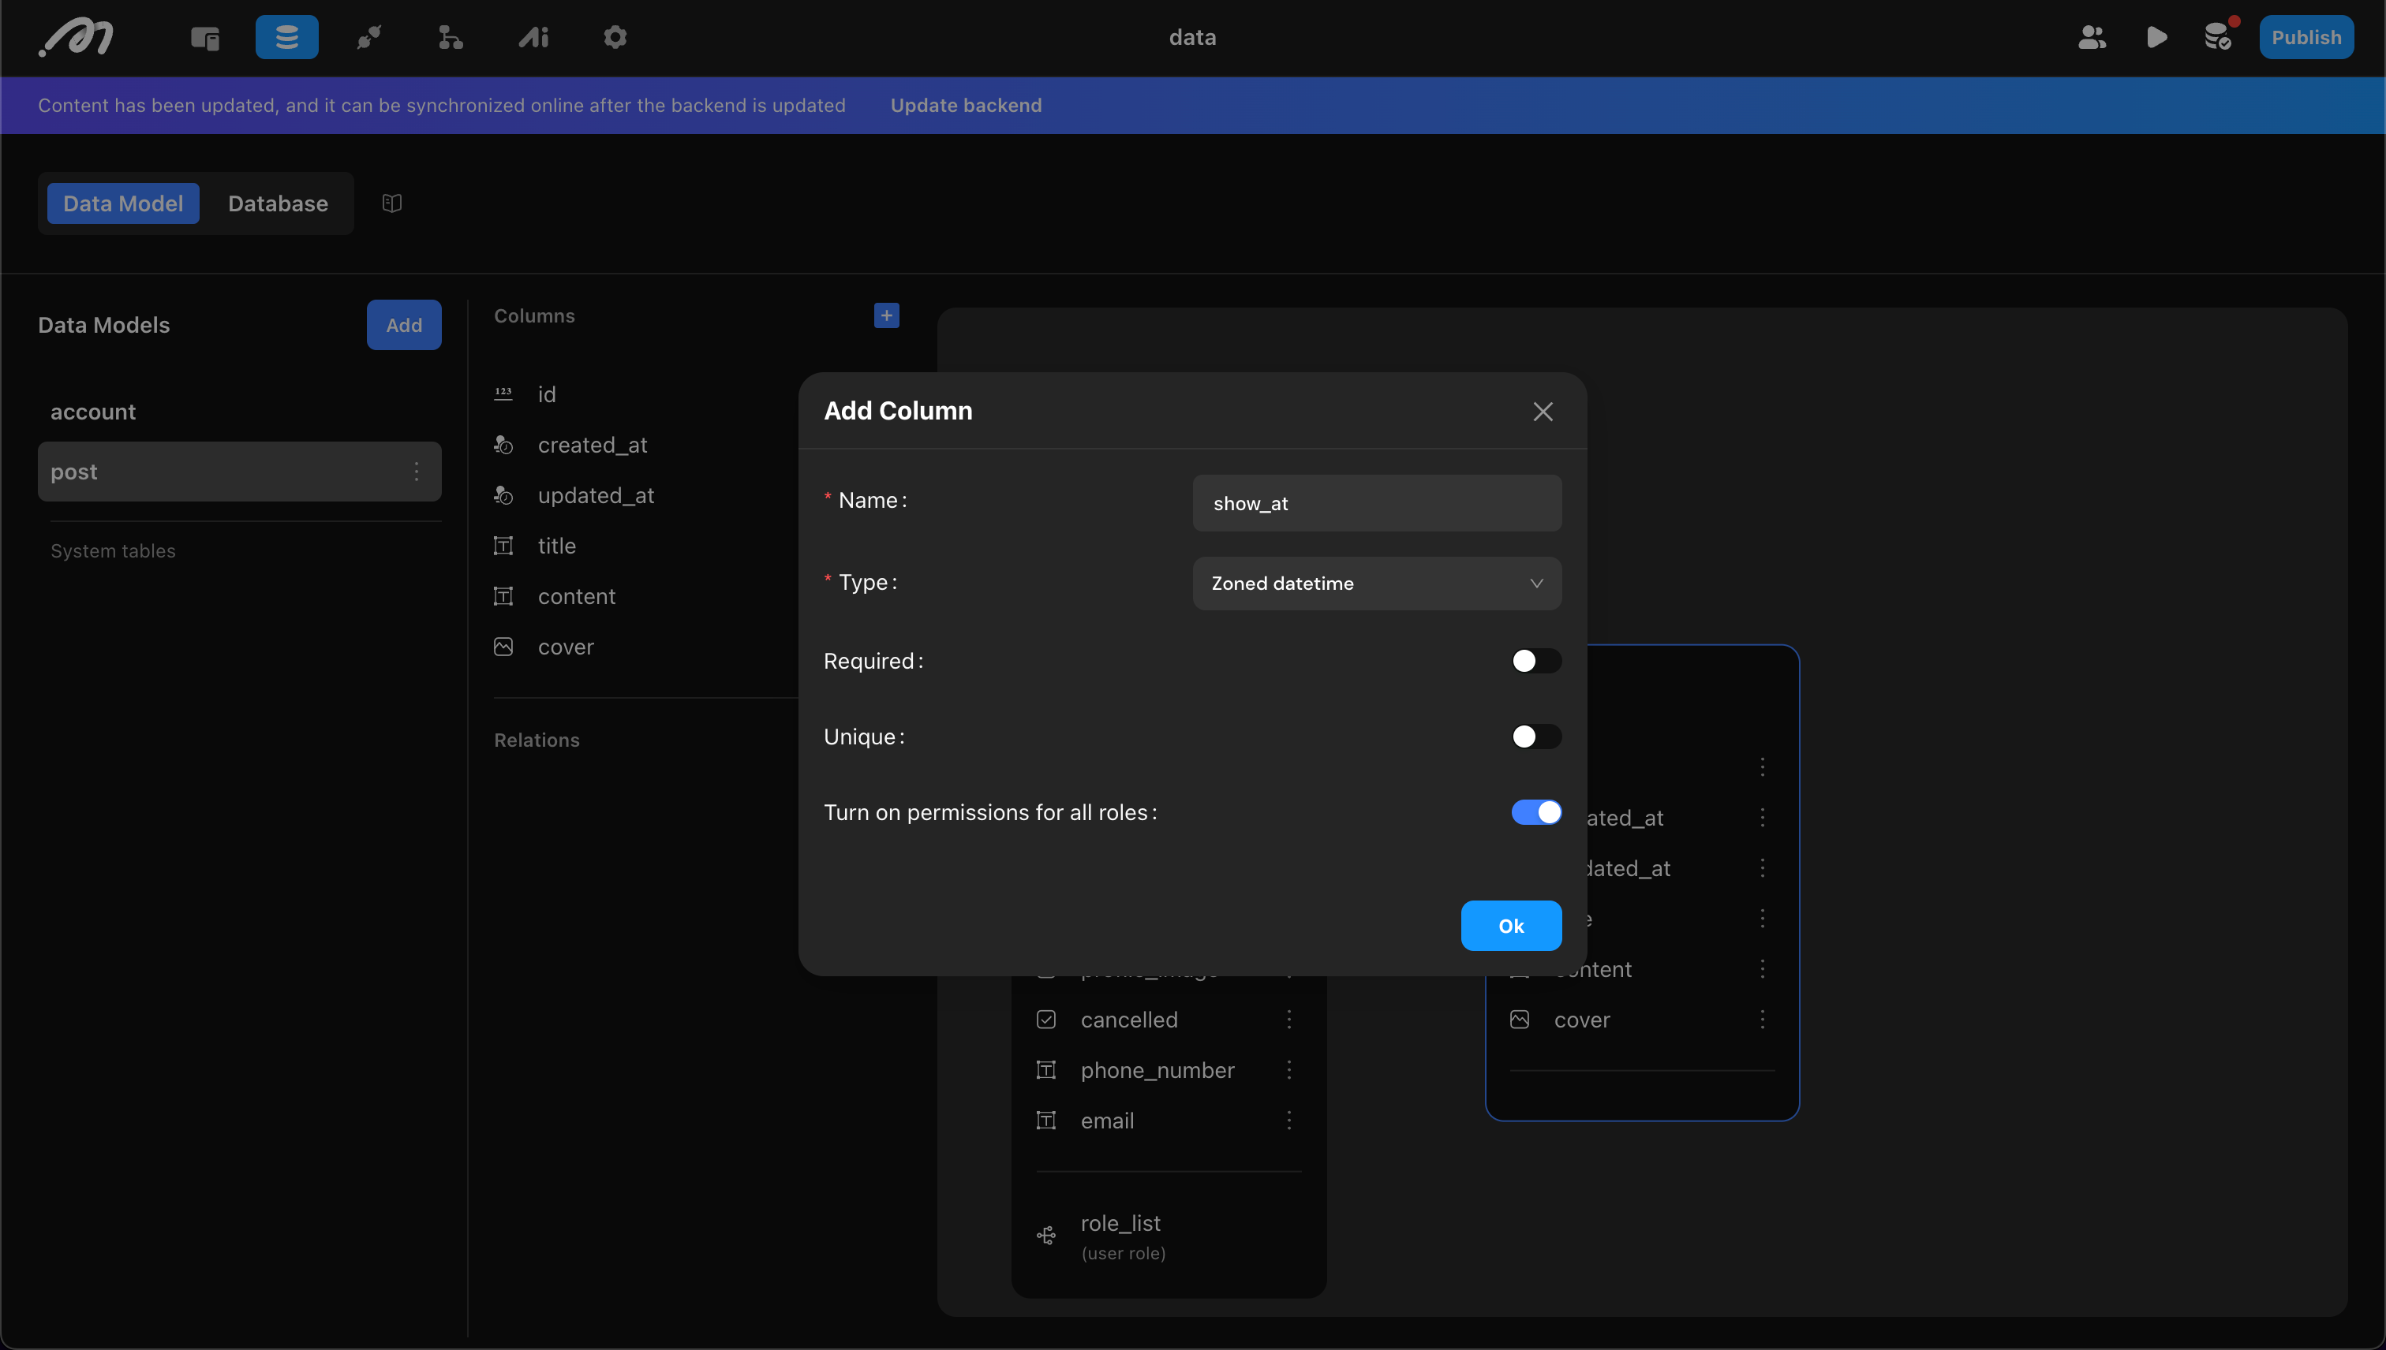Click the cancelled checkbox type icon
The height and width of the screenshot is (1350, 2386).
tap(1045, 1020)
